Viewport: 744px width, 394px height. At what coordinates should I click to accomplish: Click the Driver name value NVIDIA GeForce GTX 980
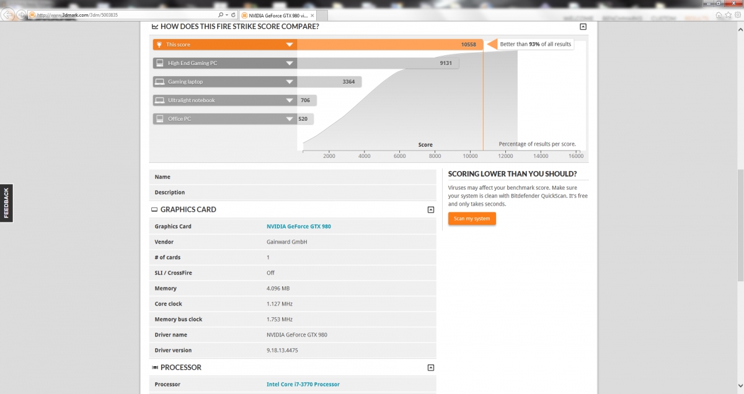[297, 335]
